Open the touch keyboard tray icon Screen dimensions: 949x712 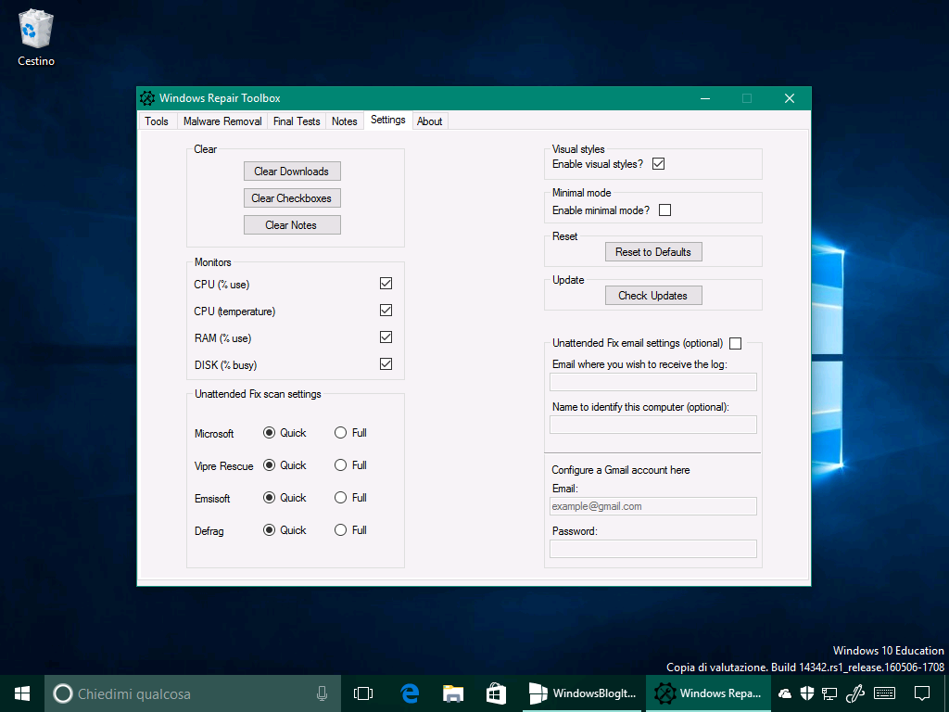tap(885, 693)
